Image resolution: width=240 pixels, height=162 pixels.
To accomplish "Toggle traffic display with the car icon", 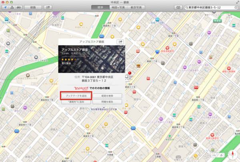I will pos(19,7).
